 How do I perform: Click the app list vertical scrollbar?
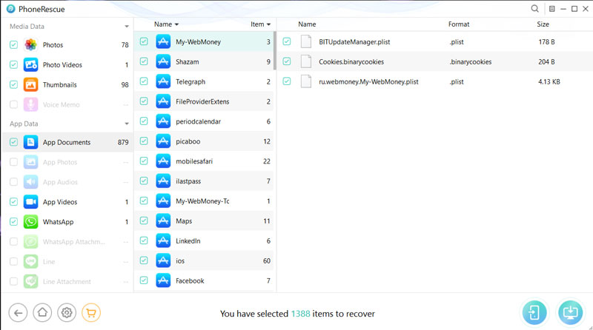point(276,52)
